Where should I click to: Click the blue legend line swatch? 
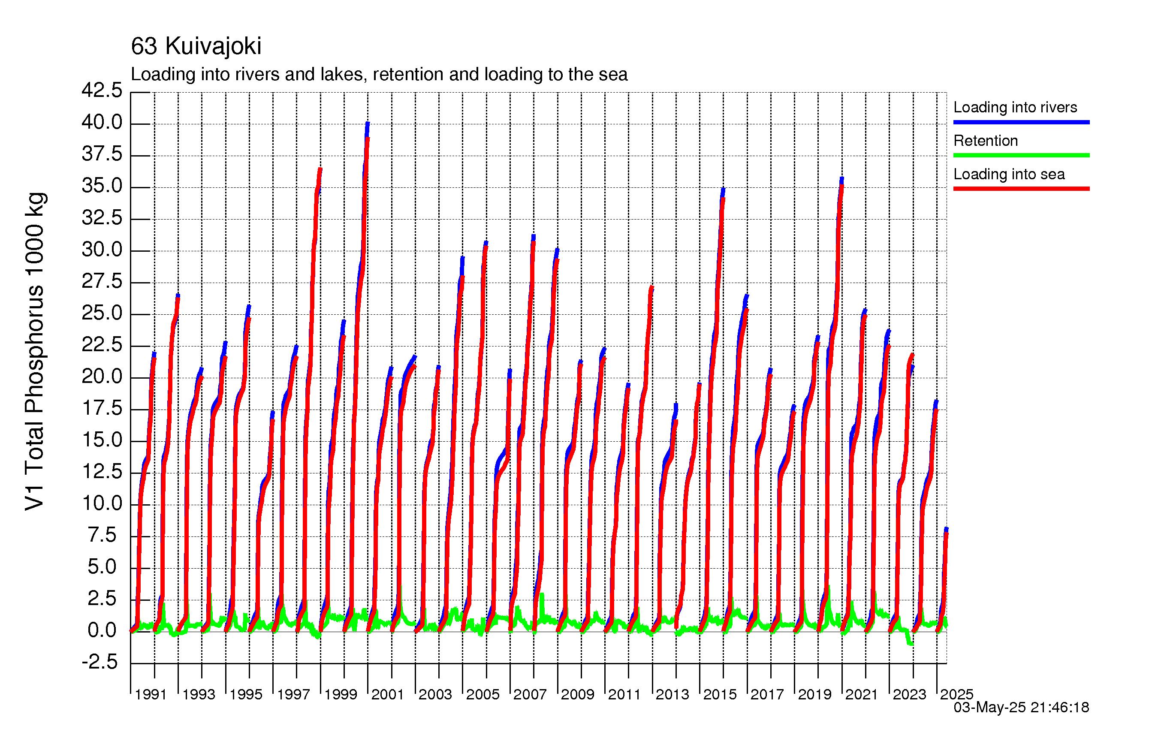tap(1022, 122)
